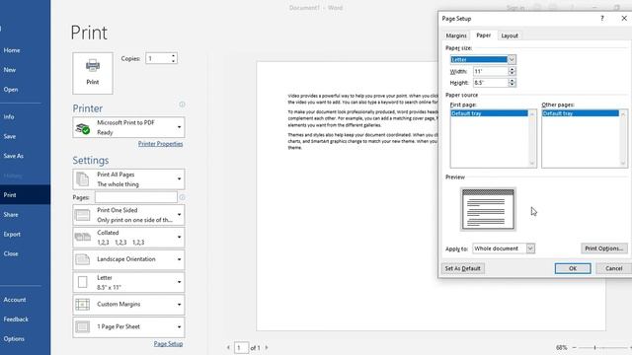The width and height of the screenshot is (632, 355).
Task: Click the paper Width field
Action: click(490, 71)
